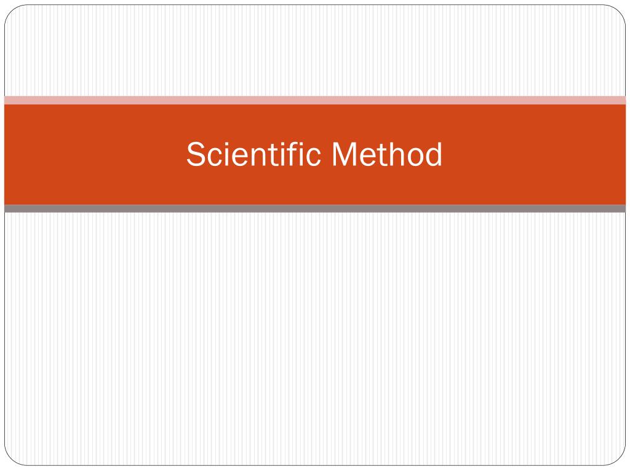Select the gray stripe below the orange banner
This screenshot has width=630, height=472.
[x=315, y=209]
